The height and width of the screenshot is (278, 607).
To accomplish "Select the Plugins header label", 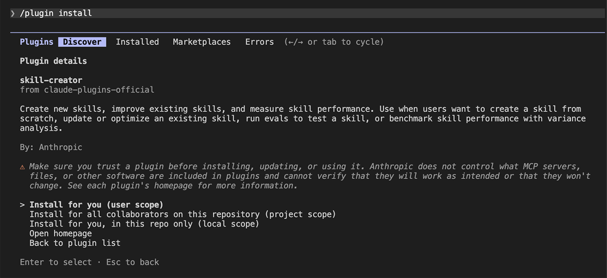I will 36,42.
